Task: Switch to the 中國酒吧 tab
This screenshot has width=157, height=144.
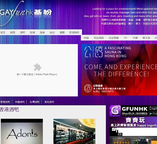Action: 20,102
